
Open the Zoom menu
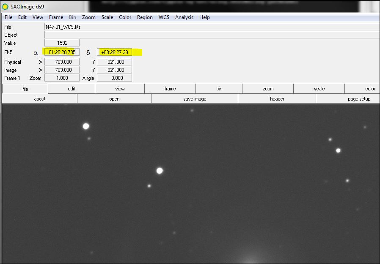tap(88, 17)
